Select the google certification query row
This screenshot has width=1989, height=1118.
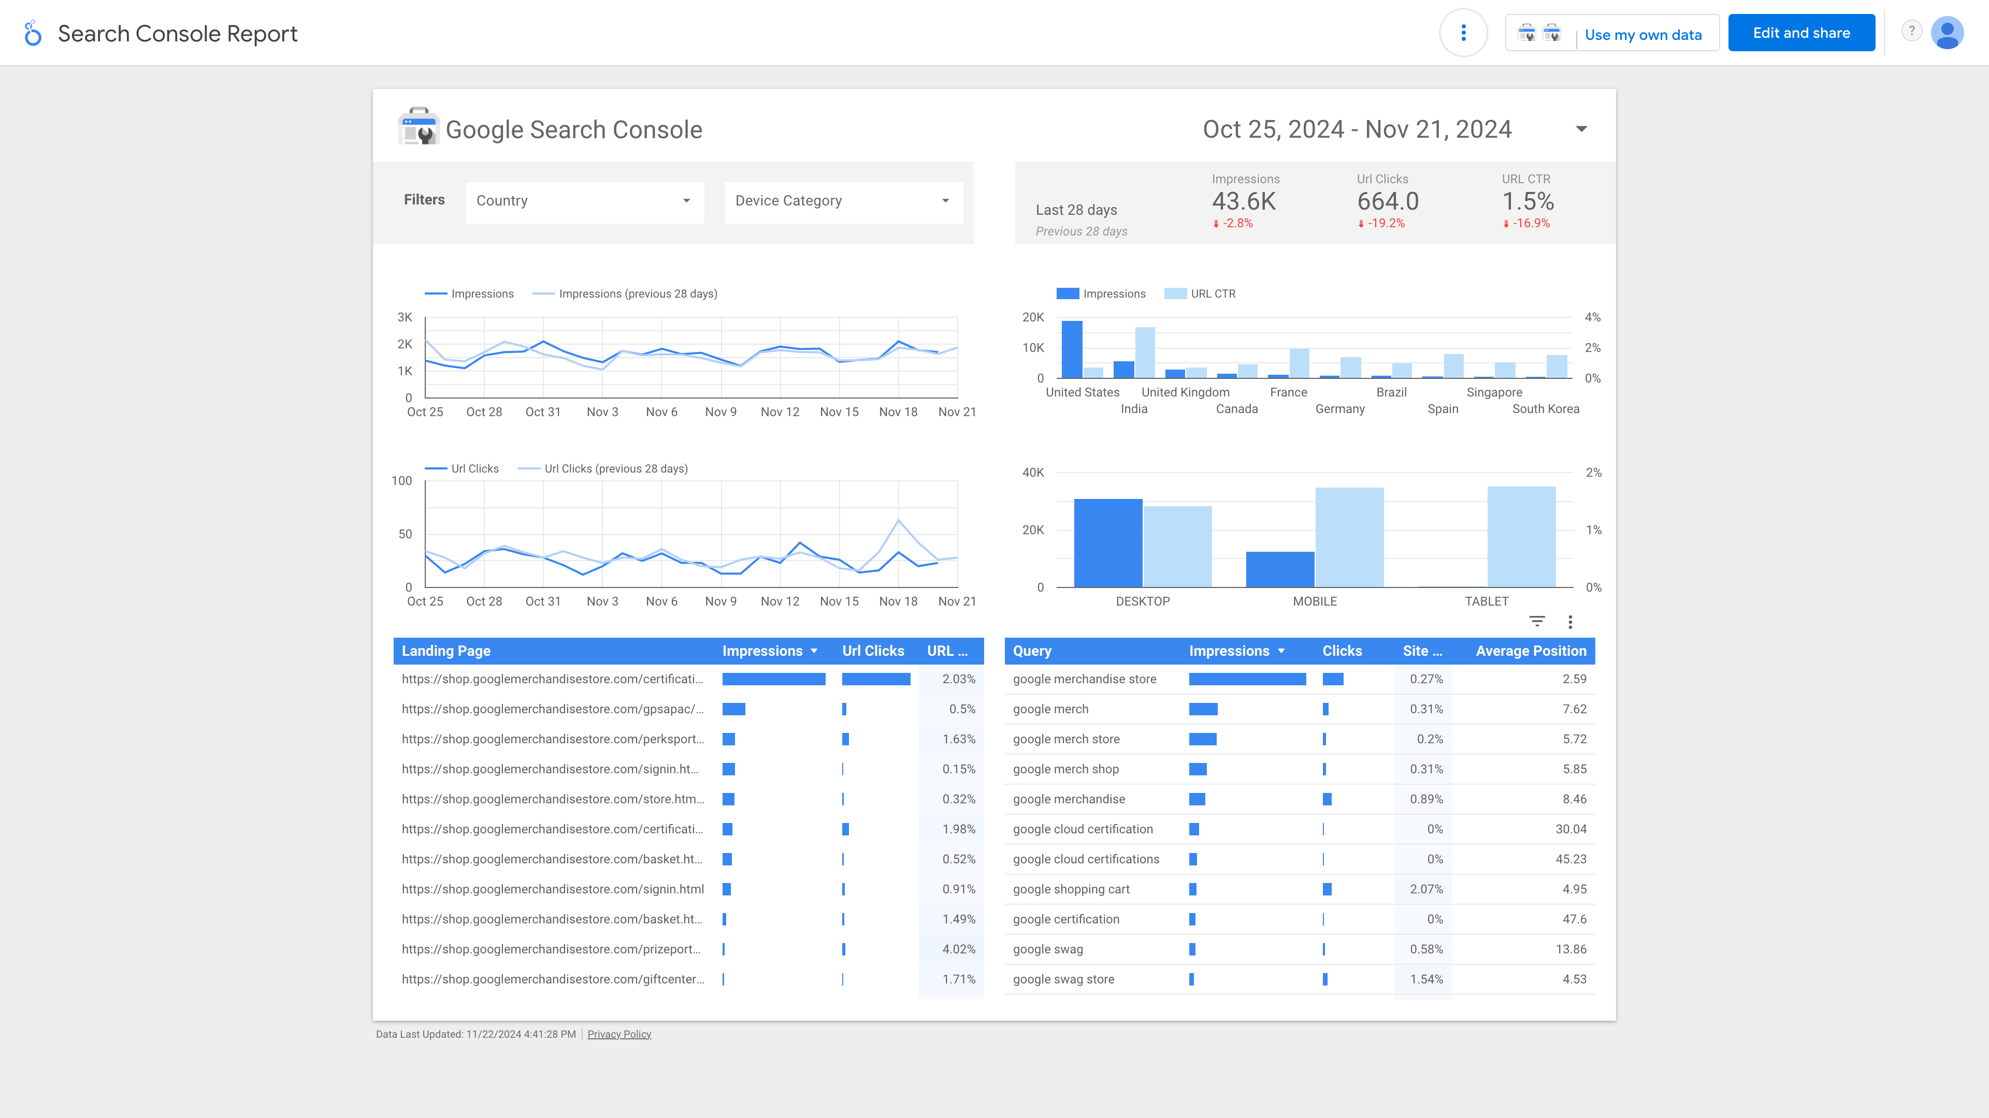1300,920
